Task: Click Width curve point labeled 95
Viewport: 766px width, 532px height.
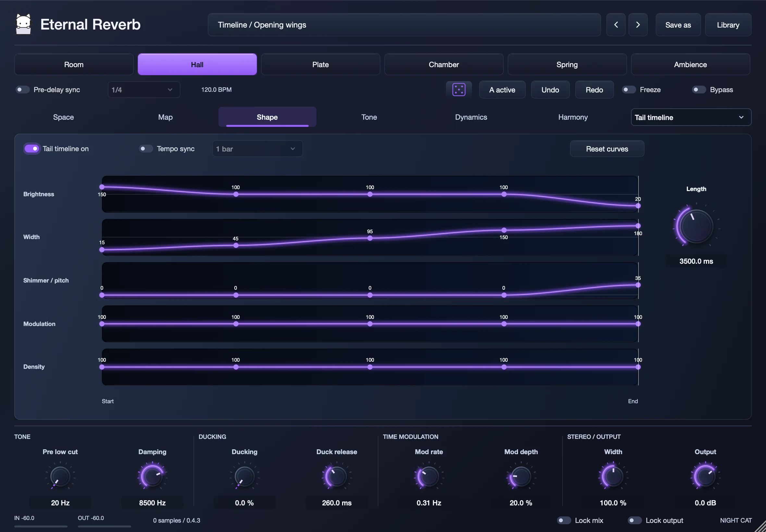Action: coord(370,238)
